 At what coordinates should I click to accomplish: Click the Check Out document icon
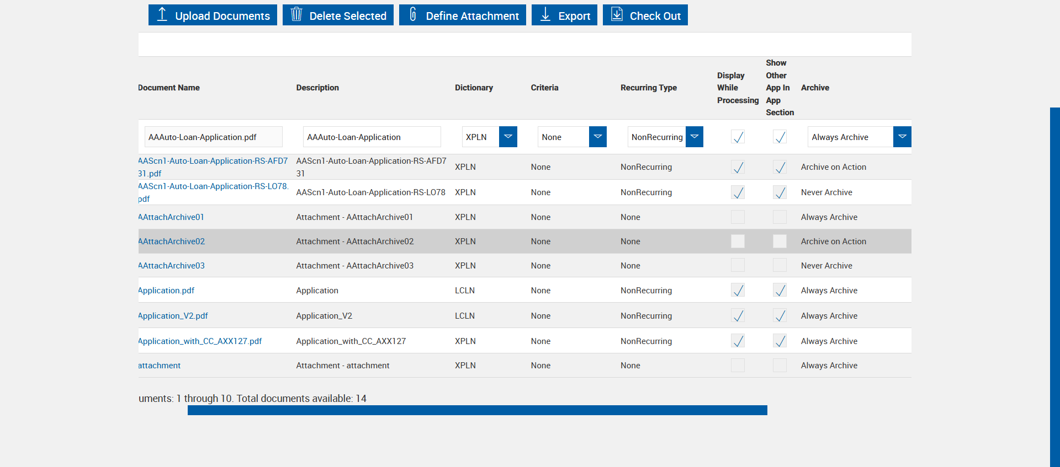point(617,14)
